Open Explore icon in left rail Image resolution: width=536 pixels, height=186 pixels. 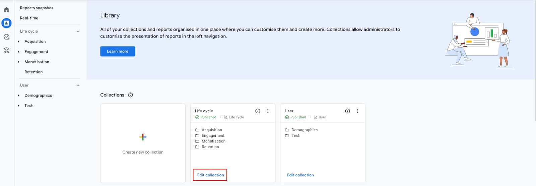pos(6,37)
